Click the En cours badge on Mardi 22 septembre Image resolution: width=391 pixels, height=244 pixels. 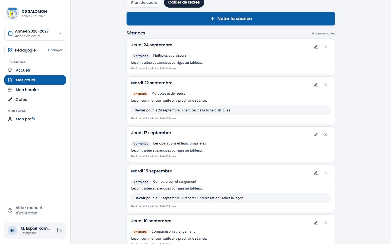[140, 94]
